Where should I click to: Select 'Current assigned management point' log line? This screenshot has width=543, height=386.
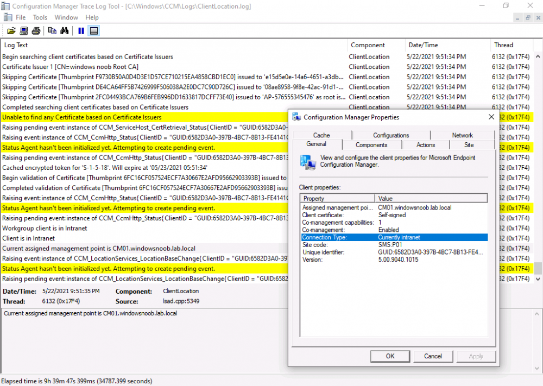(x=145, y=249)
